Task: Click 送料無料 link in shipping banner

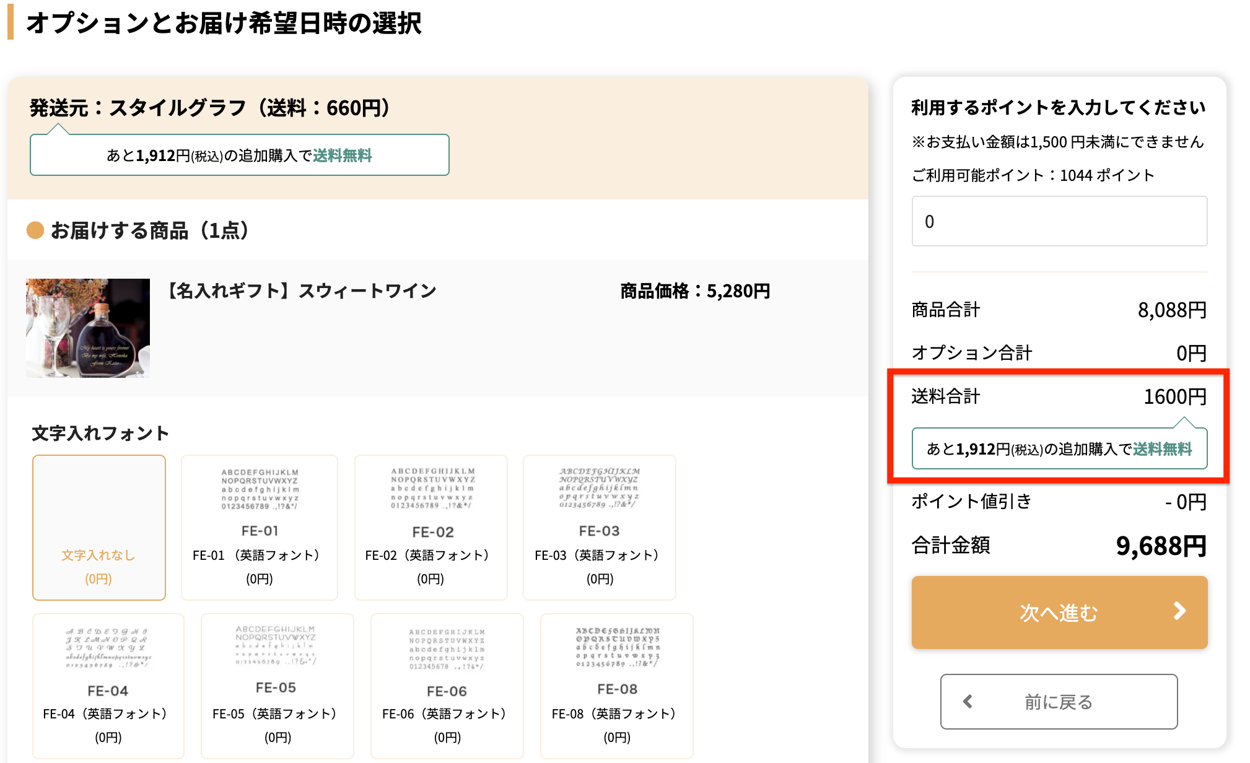Action: 342,155
